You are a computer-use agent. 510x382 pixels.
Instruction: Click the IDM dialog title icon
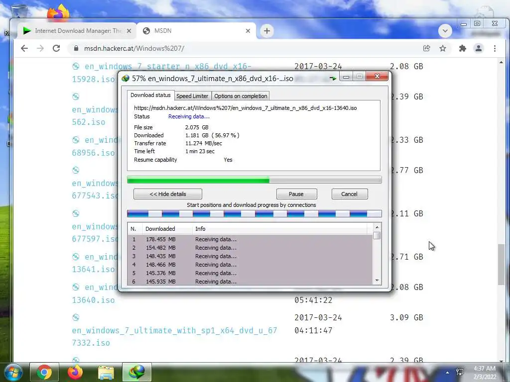coord(125,78)
